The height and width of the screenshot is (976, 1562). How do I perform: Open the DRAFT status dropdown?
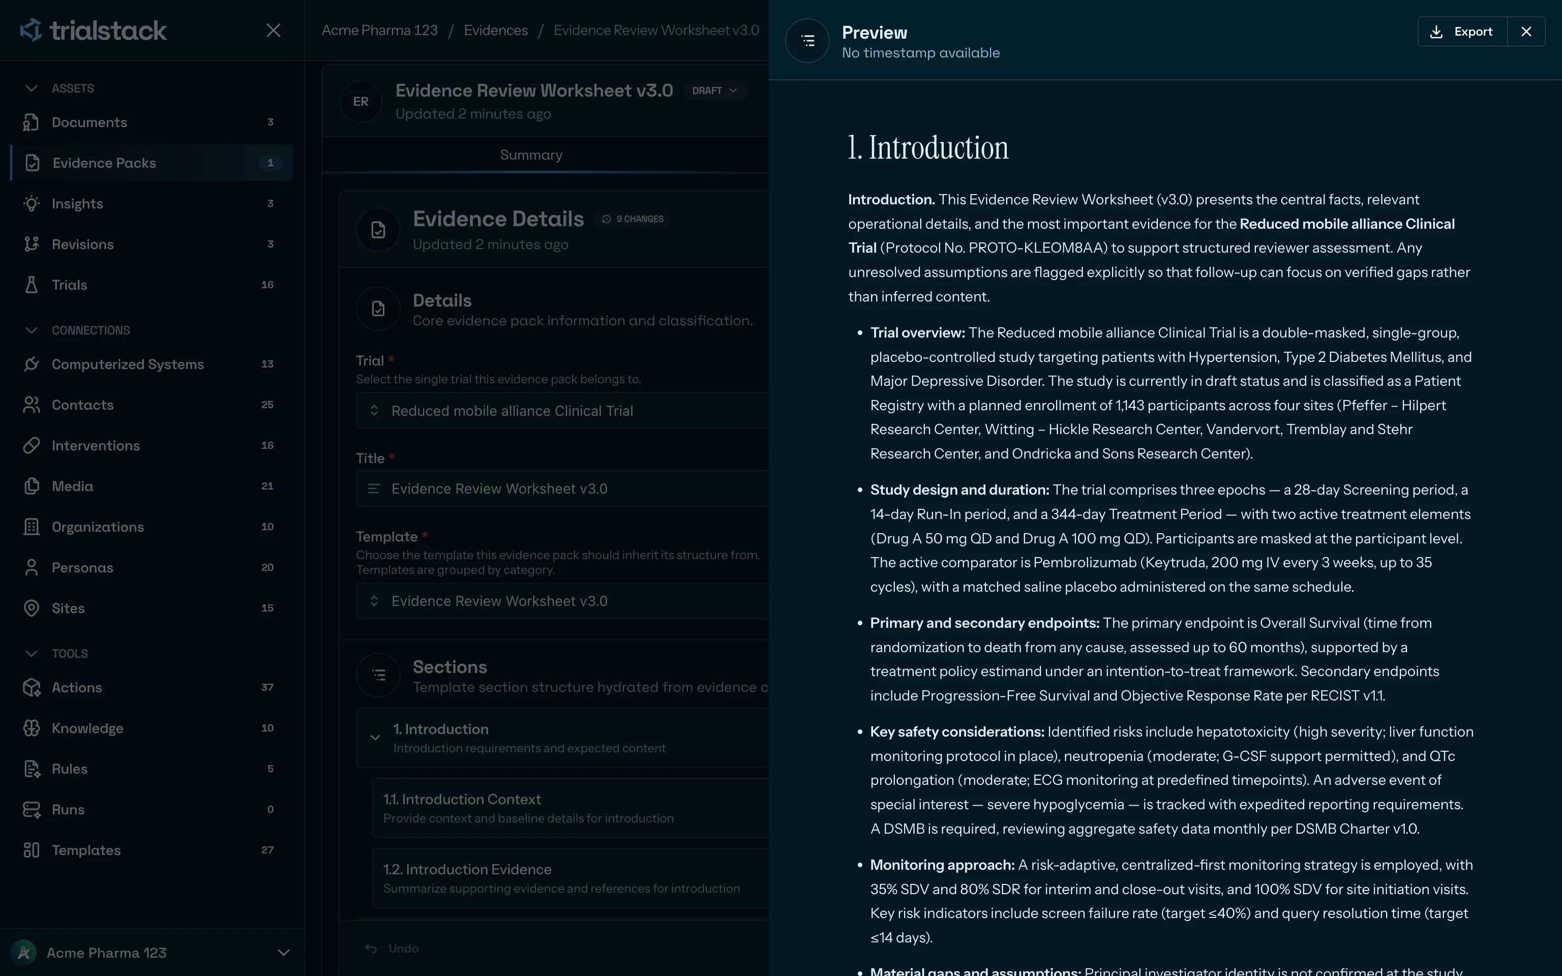click(x=714, y=90)
